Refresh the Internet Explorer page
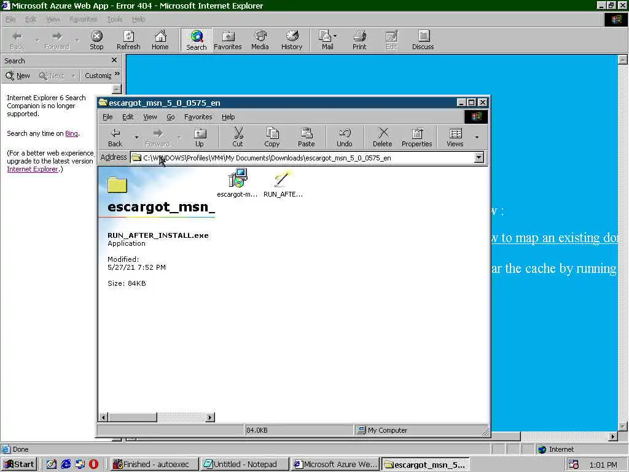 [x=128, y=40]
